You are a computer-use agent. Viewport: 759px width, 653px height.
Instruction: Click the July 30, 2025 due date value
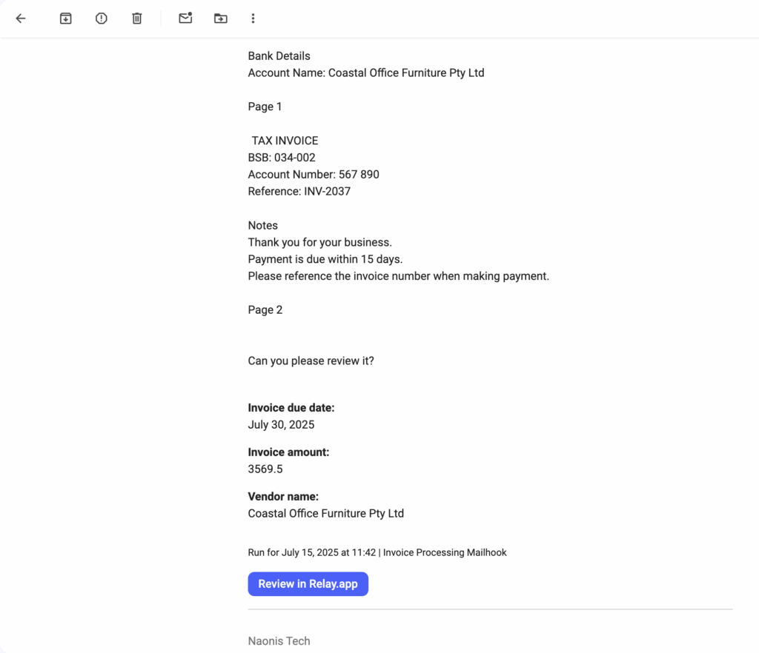point(281,425)
